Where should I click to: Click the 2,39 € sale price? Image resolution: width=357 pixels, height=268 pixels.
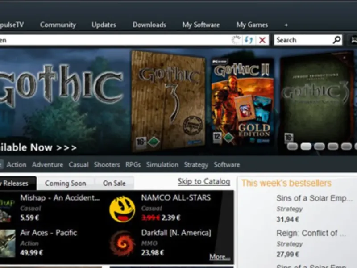tap(171, 218)
